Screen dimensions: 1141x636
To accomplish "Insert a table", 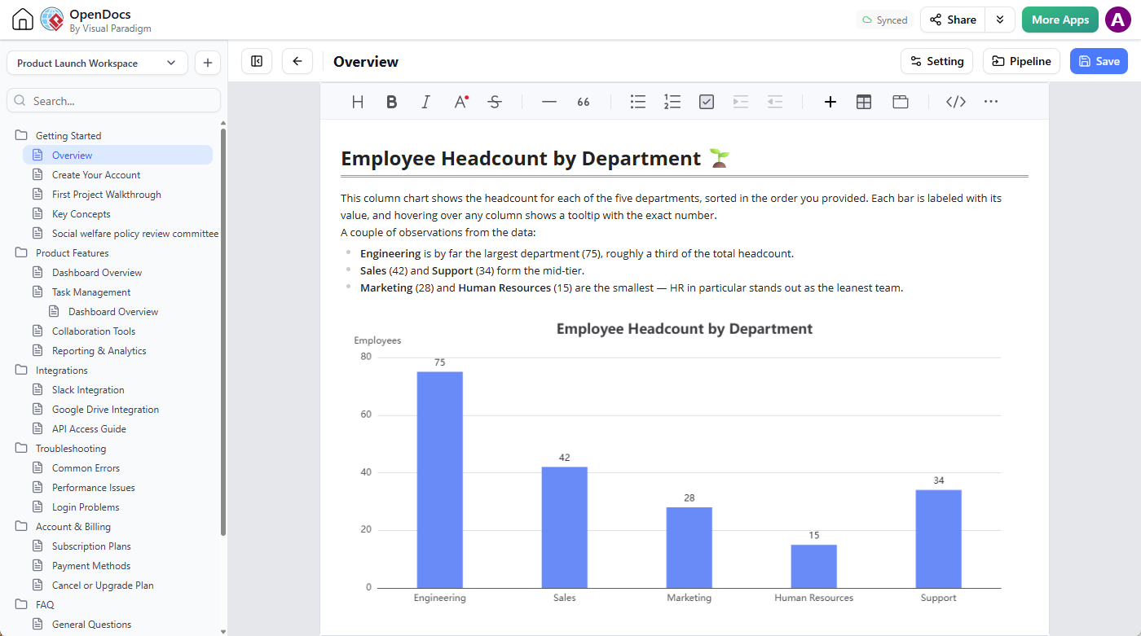I will tap(864, 102).
